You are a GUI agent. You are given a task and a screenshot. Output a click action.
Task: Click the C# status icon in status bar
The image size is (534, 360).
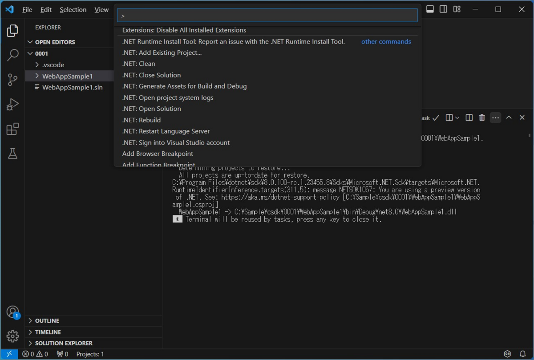click(x=507, y=354)
